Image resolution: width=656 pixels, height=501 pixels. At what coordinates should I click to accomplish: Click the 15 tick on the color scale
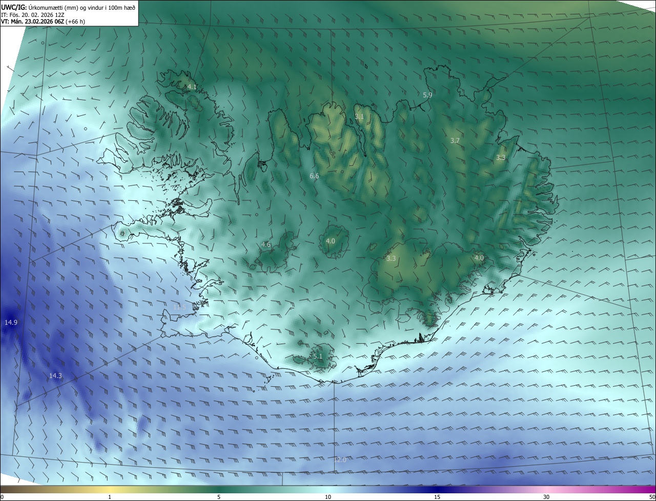[x=437, y=497]
